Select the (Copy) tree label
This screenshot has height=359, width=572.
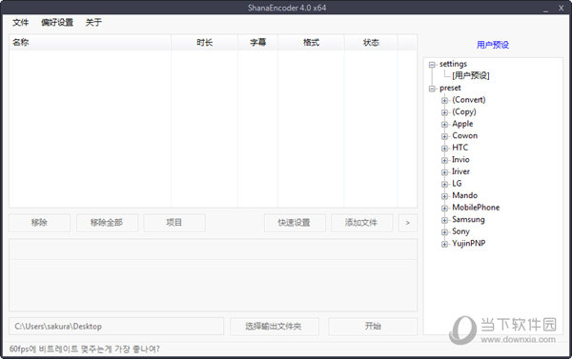pos(464,111)
